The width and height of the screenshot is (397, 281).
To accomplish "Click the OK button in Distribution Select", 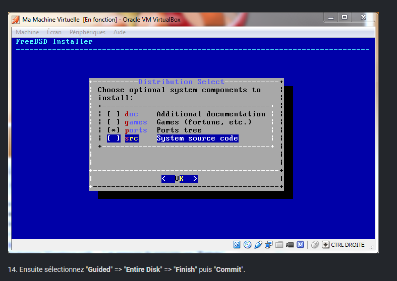I will coord(180,179).
